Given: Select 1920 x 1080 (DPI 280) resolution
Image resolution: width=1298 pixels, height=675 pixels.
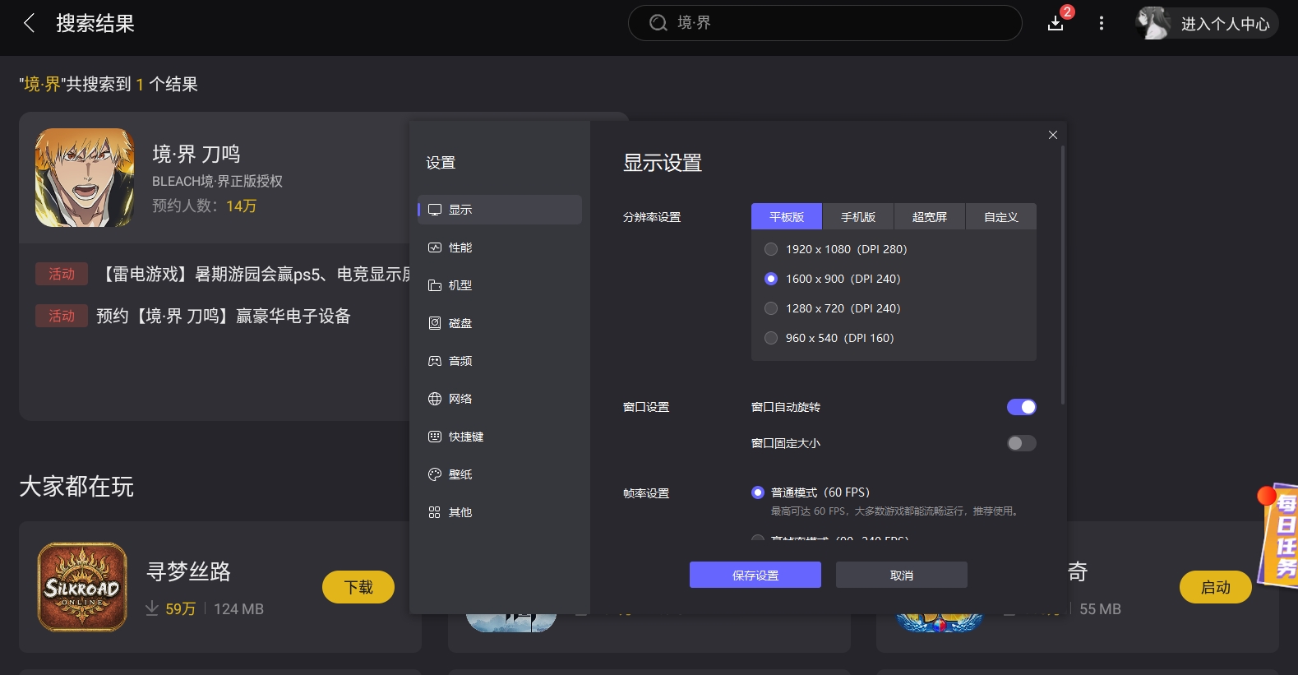Looking at the screenshot, I should click(x=836, y=249).
